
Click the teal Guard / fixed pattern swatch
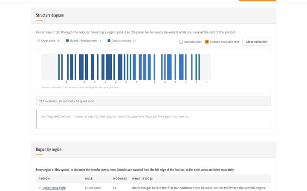[67, 41]
